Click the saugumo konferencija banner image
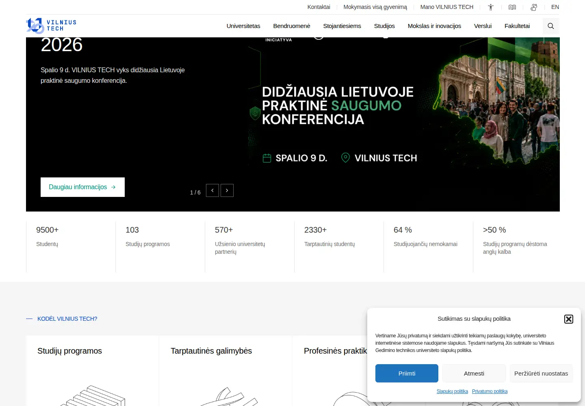The width and height of the screenshot is (585, 406). (x=404, y=124)
